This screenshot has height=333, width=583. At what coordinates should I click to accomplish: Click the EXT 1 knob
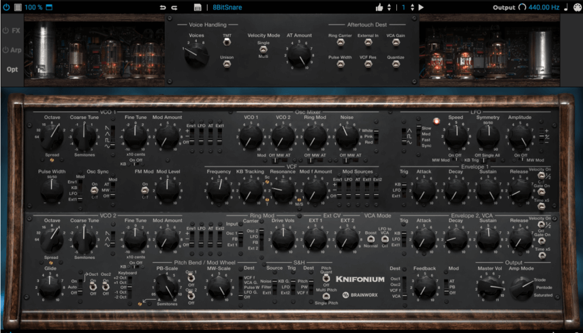(315, 239)
